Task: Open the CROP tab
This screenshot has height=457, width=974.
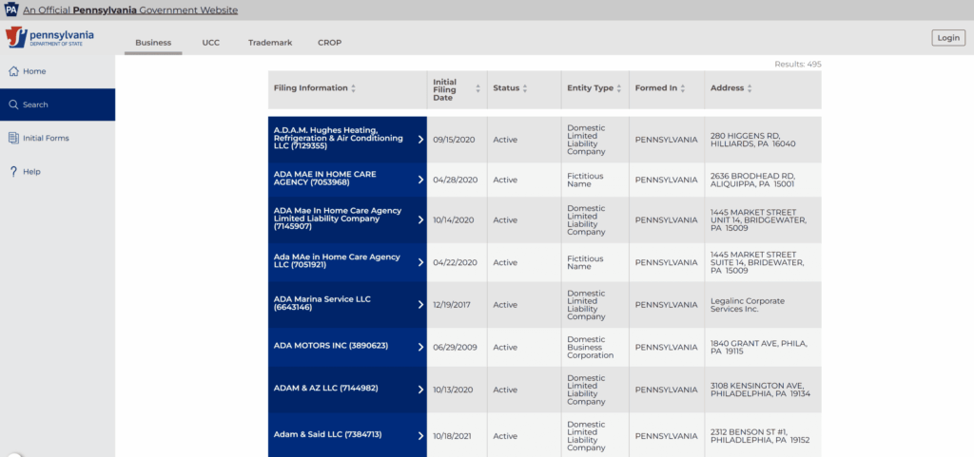Action: [x=329, y=43]
